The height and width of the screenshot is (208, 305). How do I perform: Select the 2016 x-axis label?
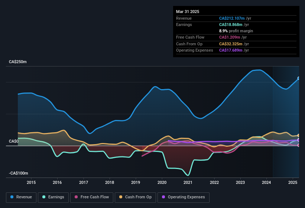(x=57, y=182)
